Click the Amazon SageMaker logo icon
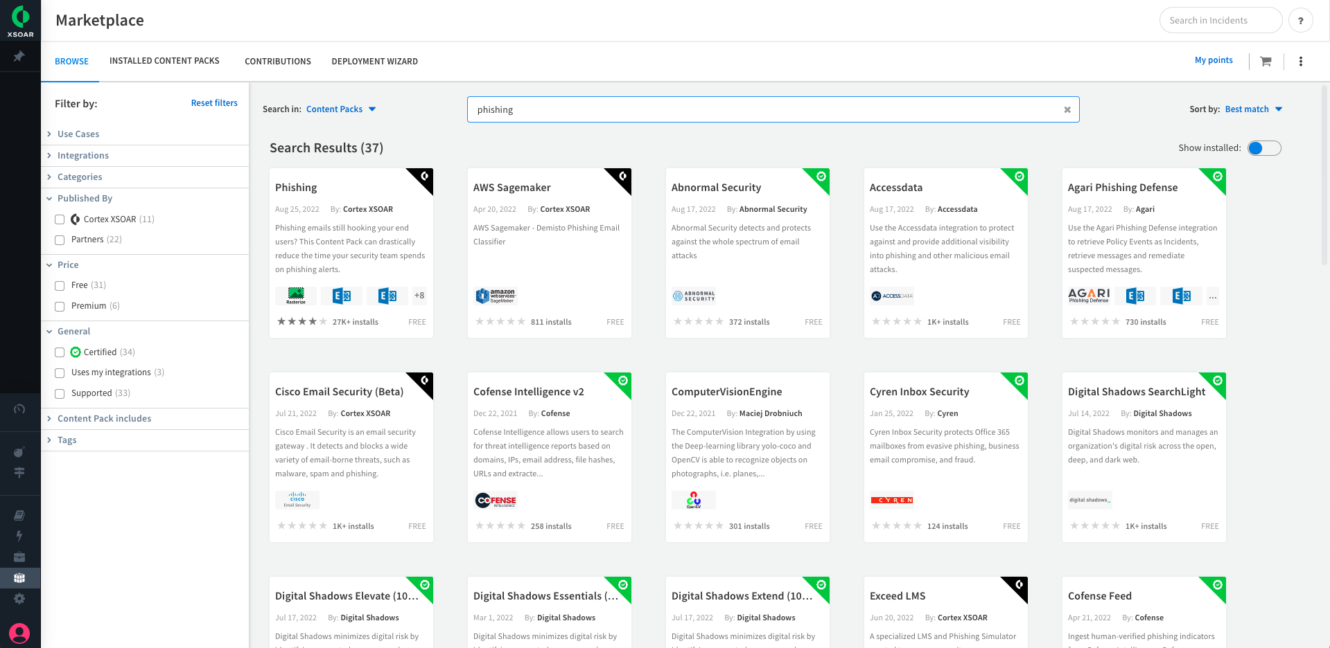The height and width of the screenshot is (648, 1330). coord(496,296)
